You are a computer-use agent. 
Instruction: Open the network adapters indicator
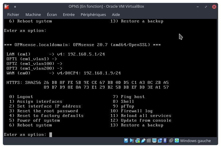point(138,141)
